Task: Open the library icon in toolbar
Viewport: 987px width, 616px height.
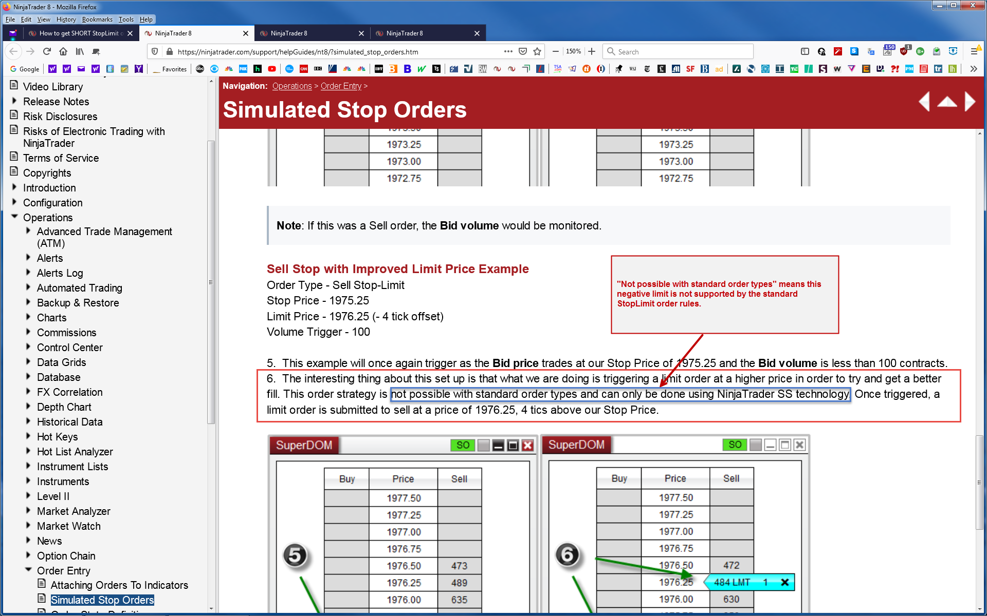Action: tap(80, 51)
